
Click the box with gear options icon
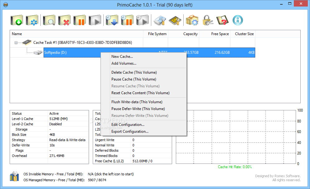192,20
